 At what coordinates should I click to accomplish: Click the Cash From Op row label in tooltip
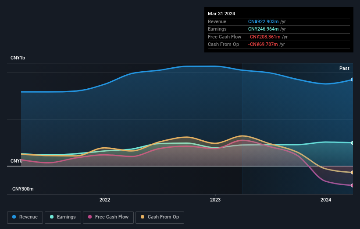[223, 45]
